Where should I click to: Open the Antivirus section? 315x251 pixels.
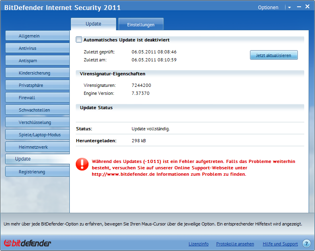(37, 48)
